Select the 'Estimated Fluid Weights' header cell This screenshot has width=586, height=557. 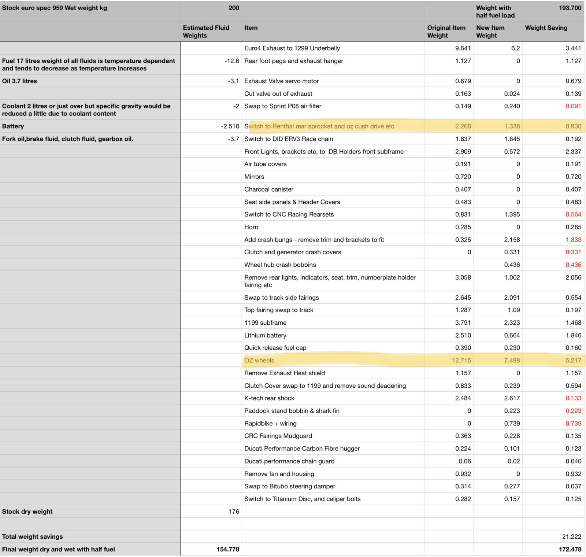(x=211, y=31)
